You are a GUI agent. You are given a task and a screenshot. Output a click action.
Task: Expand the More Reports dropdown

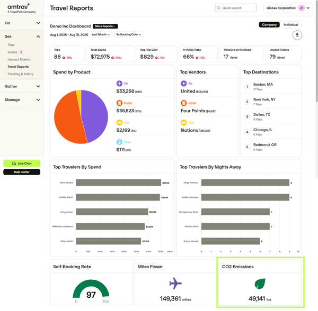[105, 26]
